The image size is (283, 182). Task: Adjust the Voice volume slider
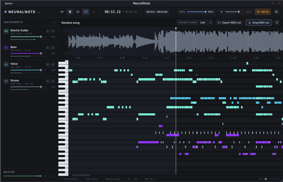coord(28,70)
